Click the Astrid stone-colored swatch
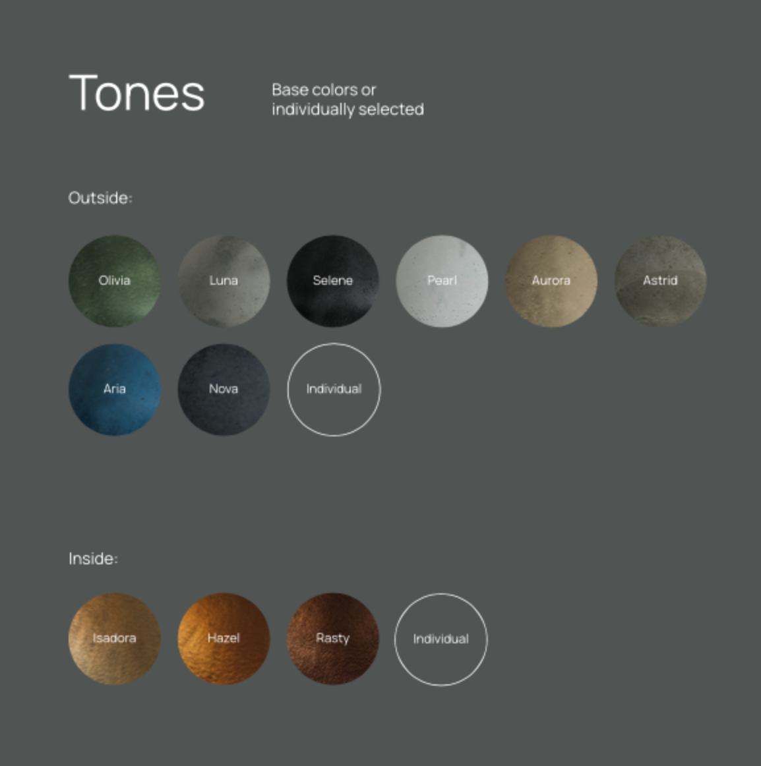 pos(660,281)
